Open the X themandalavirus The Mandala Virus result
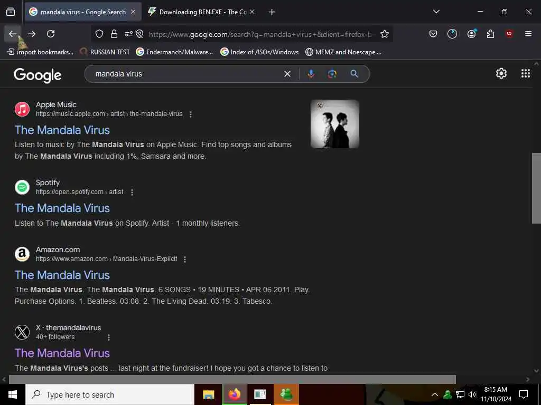Screen dimensions: 541x405 pos(62,353)
